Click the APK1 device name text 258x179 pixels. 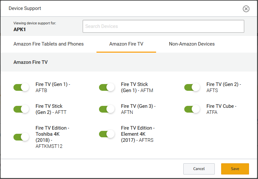tap(20, 29)
